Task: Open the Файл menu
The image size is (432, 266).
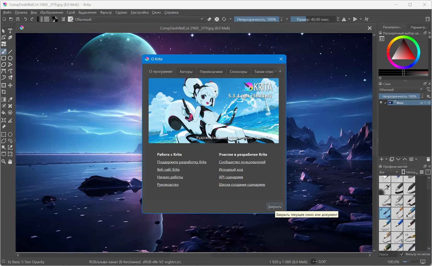Action: click(x=7, y=12)
